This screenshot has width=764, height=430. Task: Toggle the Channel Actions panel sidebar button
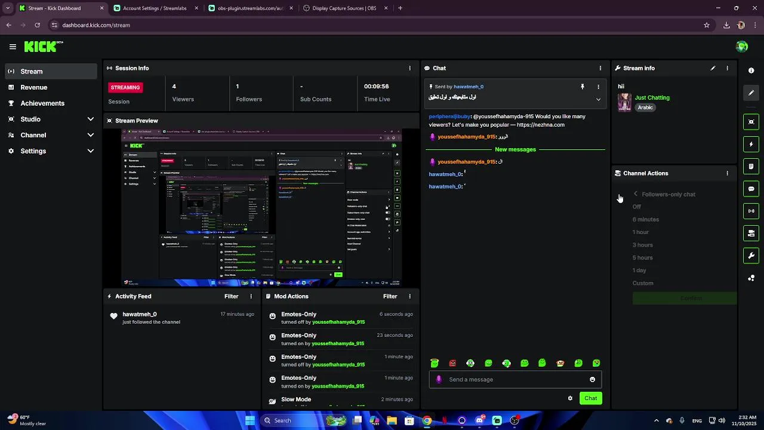[751, 233]
